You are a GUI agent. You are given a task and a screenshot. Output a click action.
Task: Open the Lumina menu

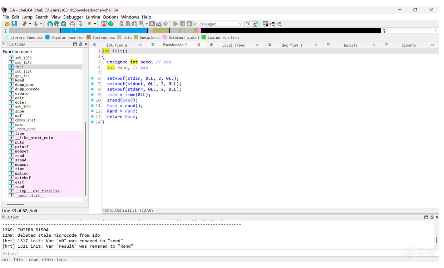[93, 17]
